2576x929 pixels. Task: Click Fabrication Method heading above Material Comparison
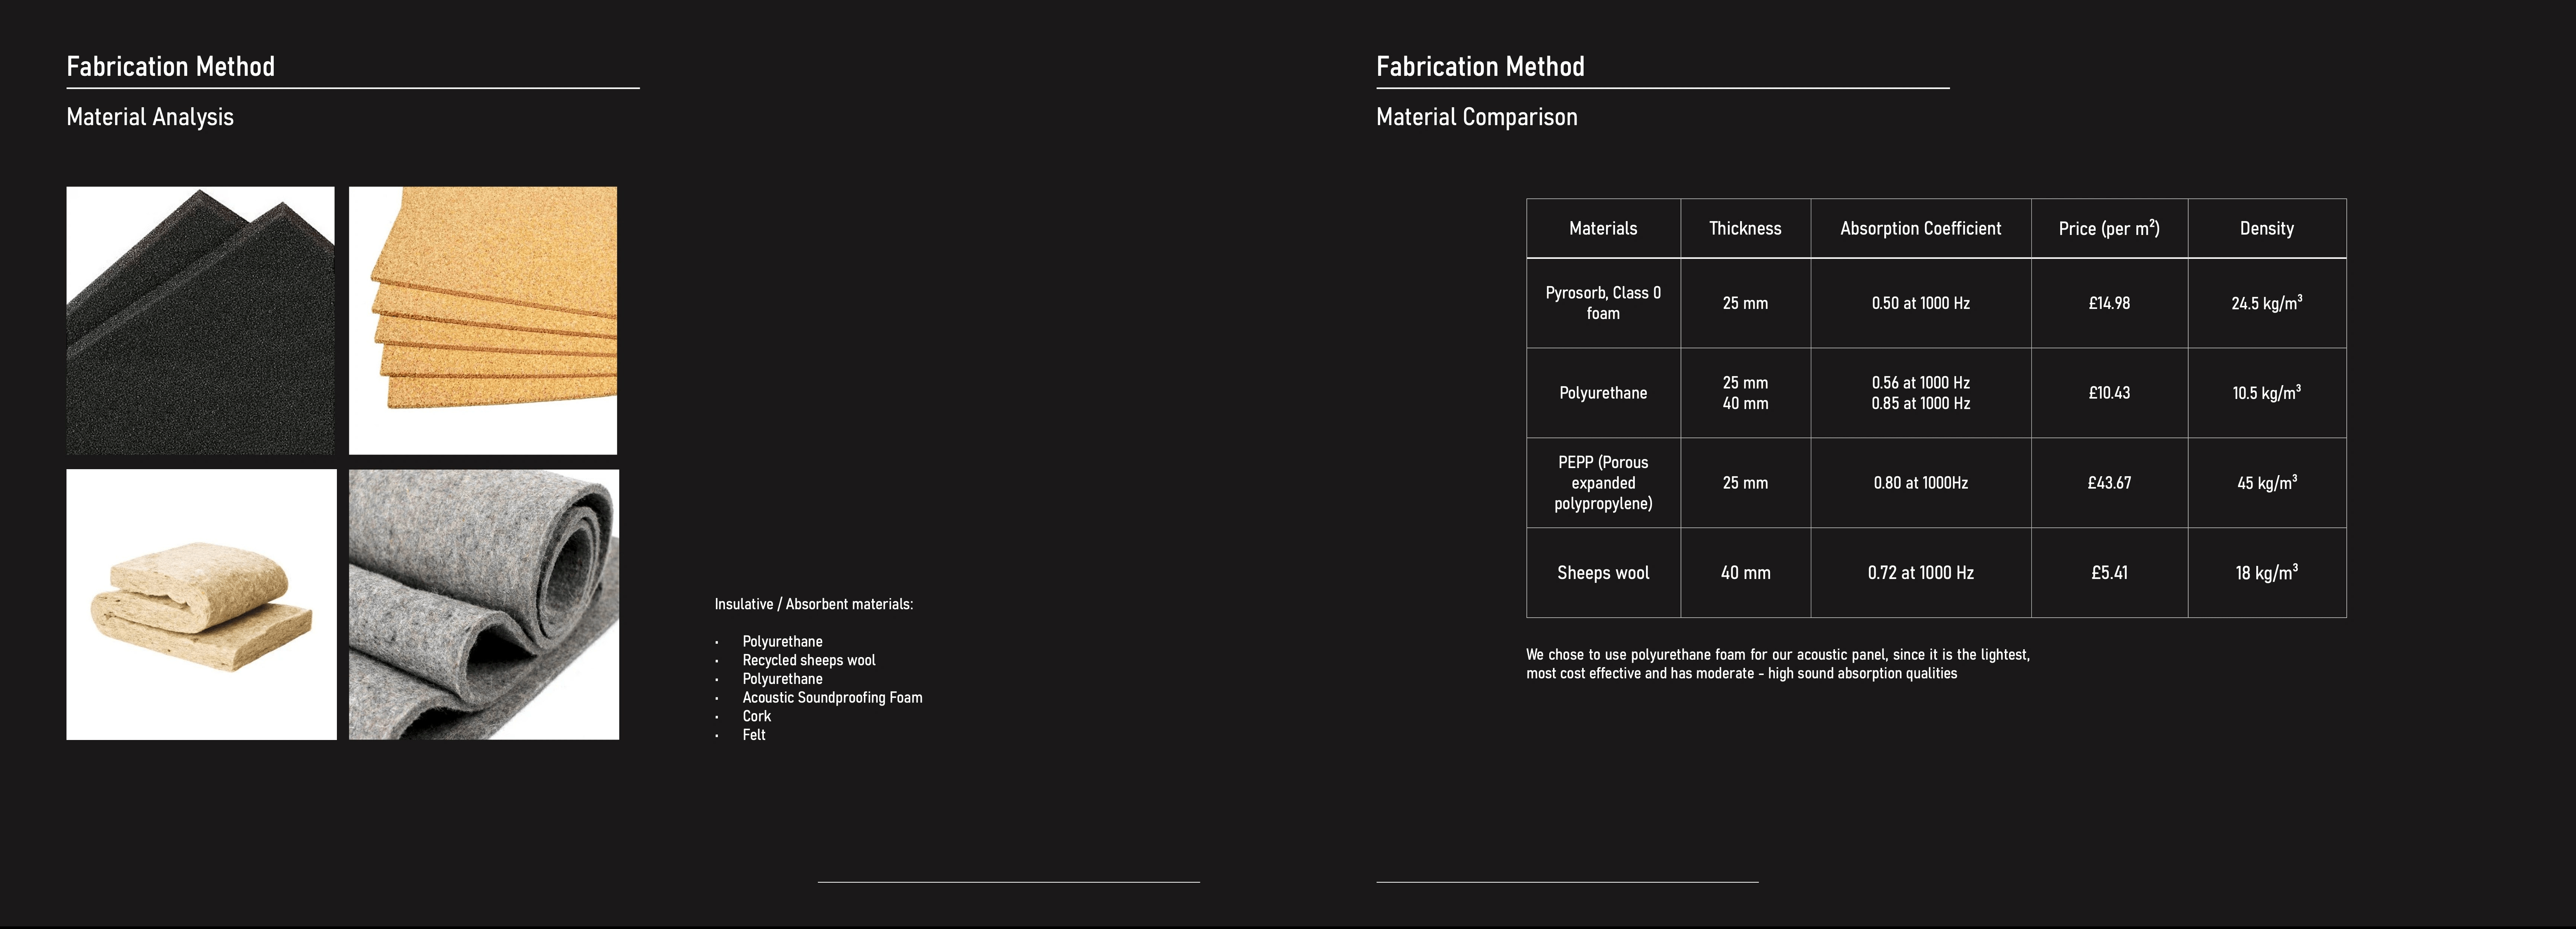coord(1480,67)
